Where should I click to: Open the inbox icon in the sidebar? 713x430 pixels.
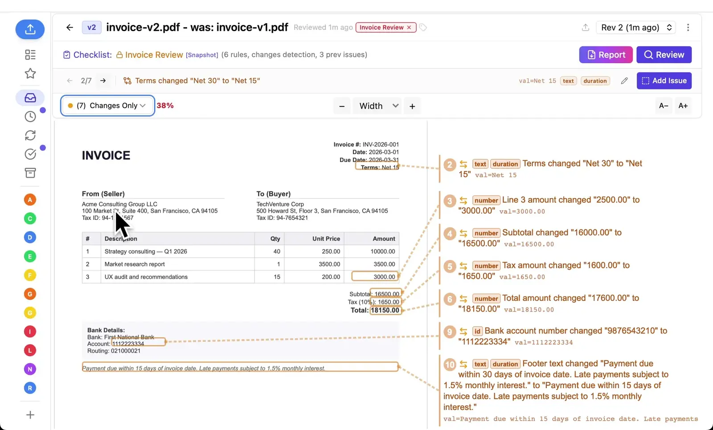point(30,97)
